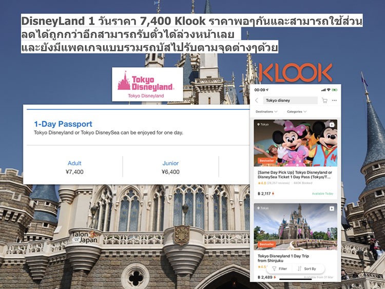Click the Tokyo Disneyland castle logo

(124, 81)
